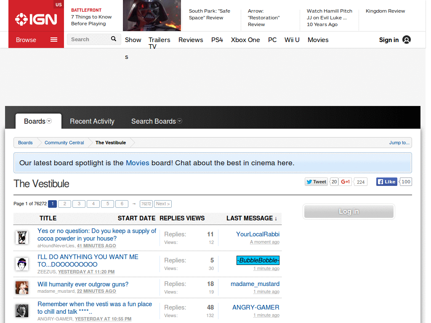Switch to the Recent Activity tab
Image resolution: width=431 pixels, height=323 pixels.
click(92, 121)
